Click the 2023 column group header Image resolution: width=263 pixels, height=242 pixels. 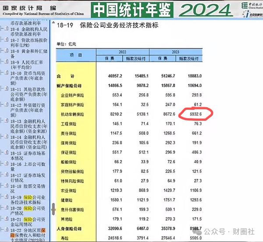[175, 52]
